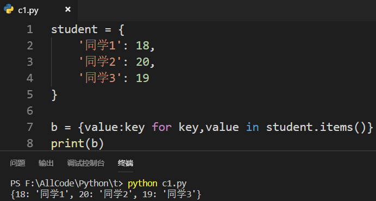The image size is (376, 201).
Task: Click the in keyword on line 7
Action: (253, 127)
